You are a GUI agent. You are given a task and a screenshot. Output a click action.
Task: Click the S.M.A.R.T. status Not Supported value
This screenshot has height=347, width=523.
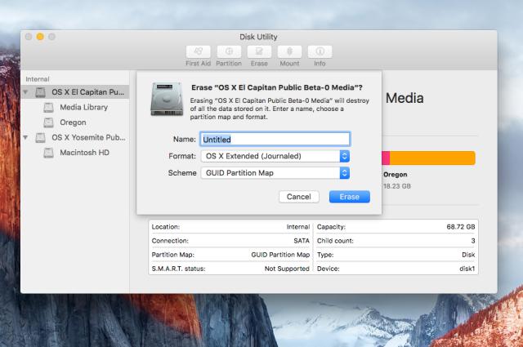[287, 269]
